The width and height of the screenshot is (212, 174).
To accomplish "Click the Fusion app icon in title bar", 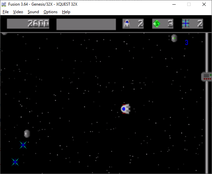I will (4, 4).
